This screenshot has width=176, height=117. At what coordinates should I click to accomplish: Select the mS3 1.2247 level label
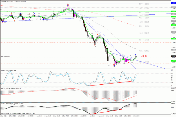point(144,22)
